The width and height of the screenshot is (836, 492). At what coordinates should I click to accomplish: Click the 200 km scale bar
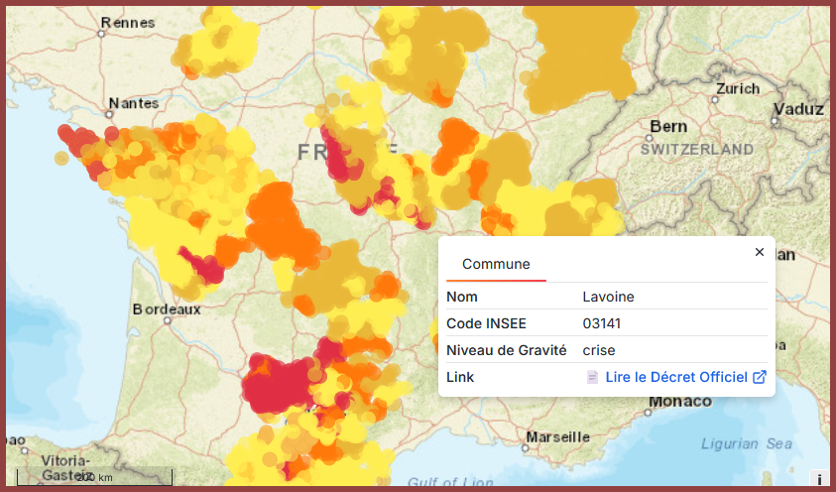pos(94,477)
